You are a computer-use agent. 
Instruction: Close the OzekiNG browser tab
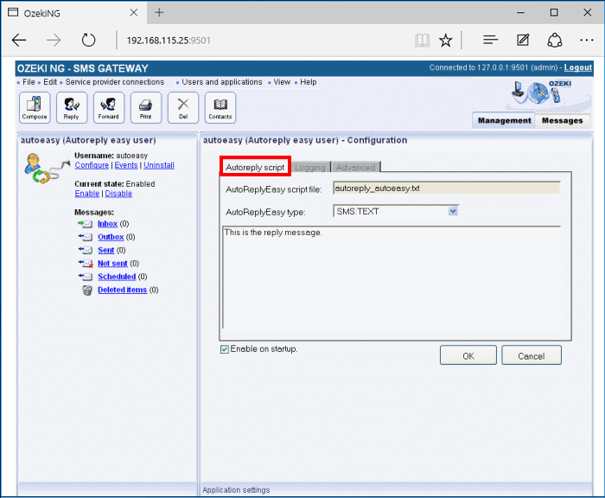(133, 13)
